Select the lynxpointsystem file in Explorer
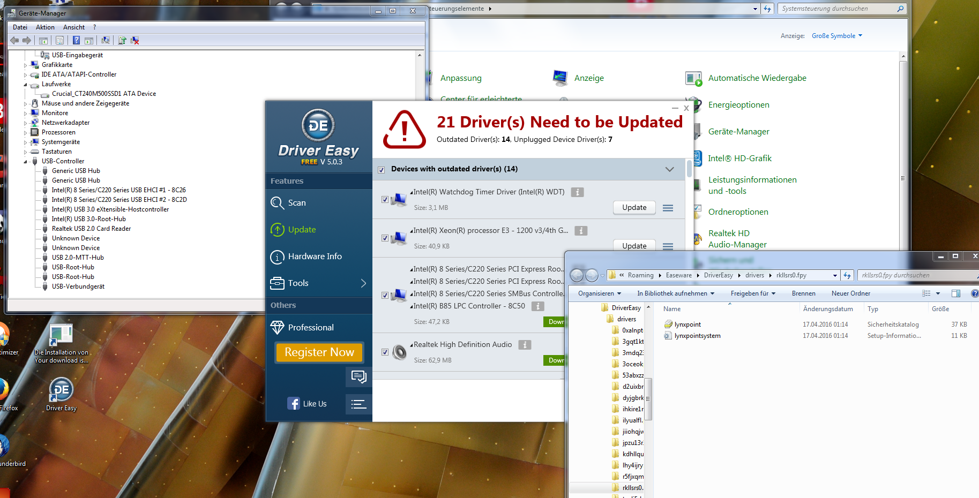Viewport: 979px width, 498px height. tap(697, 336)
